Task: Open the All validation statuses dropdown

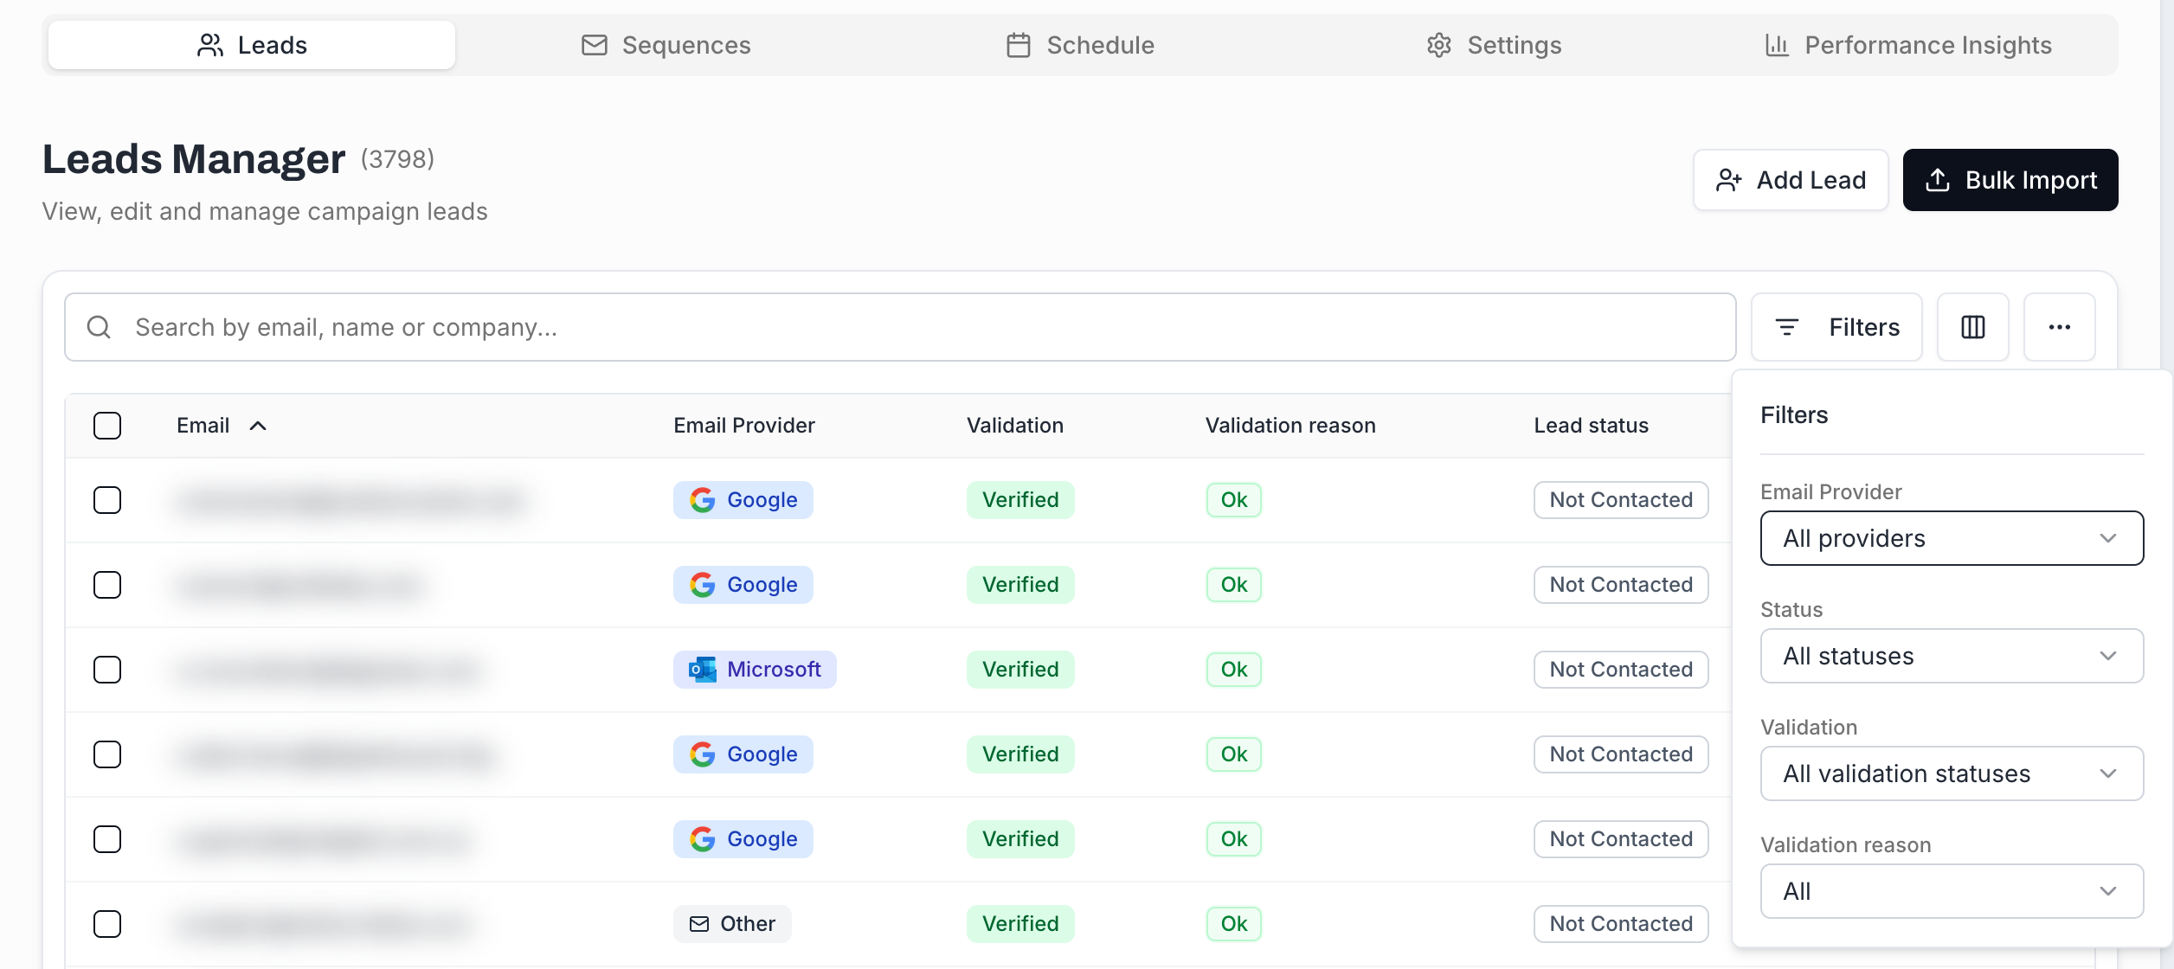Action: 1952,773
